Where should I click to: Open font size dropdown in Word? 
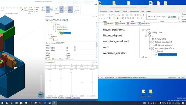coord(107,15)
